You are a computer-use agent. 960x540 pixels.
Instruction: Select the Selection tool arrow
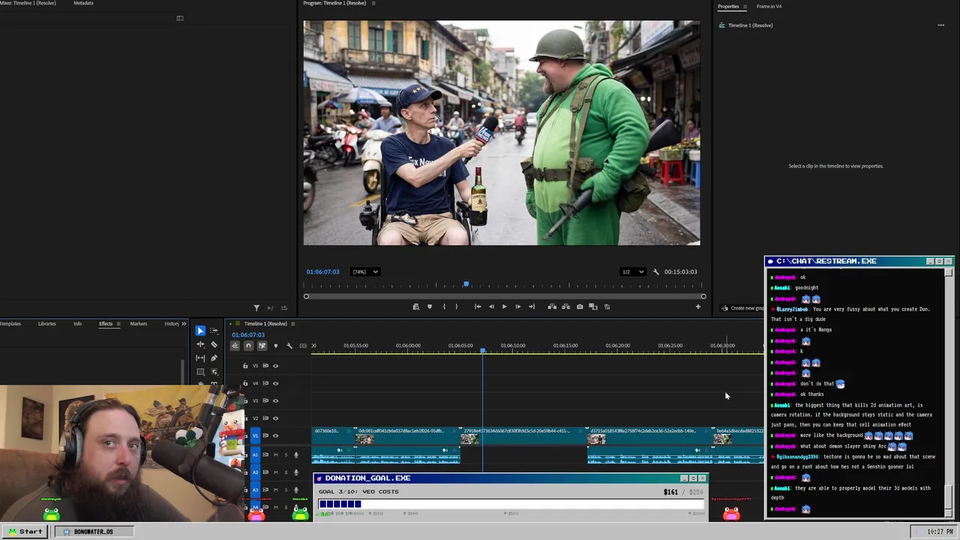200,331
